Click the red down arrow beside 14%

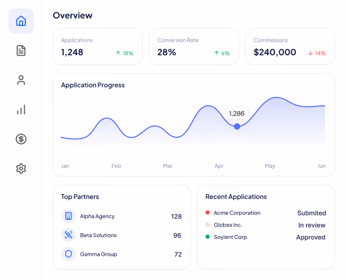310,53
